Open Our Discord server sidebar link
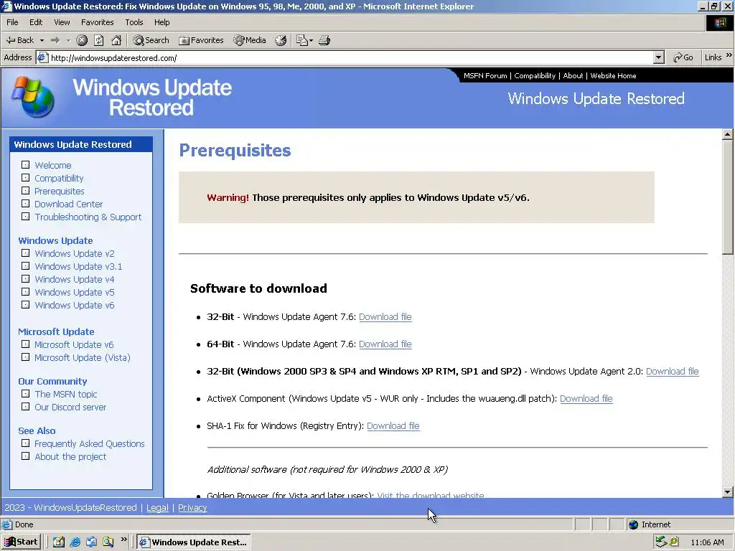Image resolution: width=735 pixels, height=551 pixels. 70,408
